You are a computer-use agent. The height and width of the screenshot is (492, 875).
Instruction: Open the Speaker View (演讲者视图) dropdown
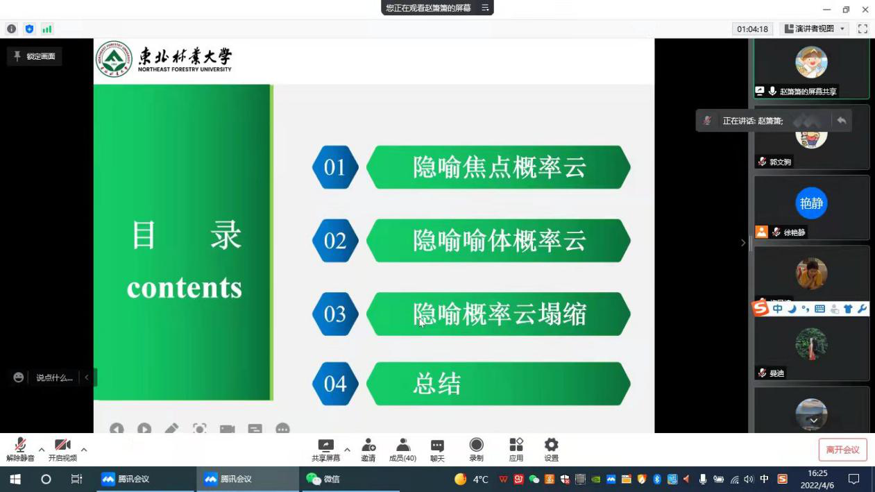(x=815, y=29)
